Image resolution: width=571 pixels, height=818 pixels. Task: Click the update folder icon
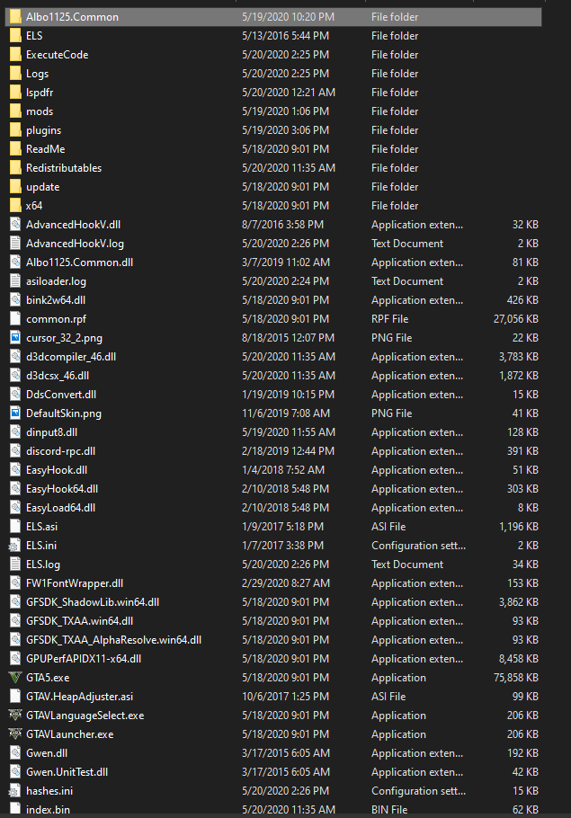(15, 187)
